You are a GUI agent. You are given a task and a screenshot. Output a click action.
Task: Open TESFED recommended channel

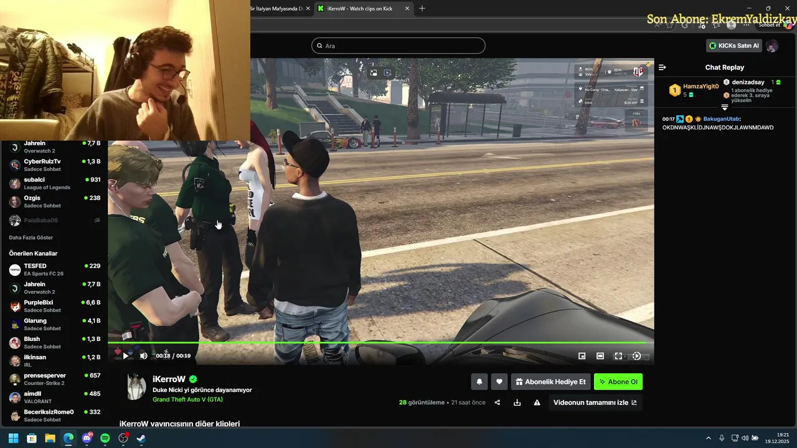tap(55, 269)
